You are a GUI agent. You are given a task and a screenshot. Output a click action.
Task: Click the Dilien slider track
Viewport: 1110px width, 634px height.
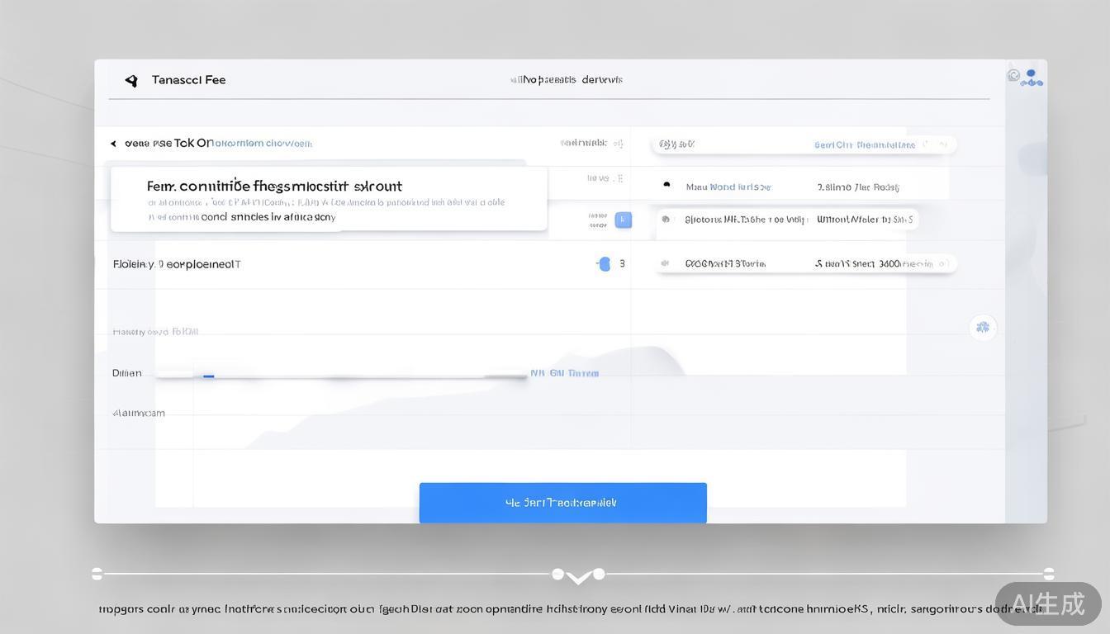coord(341,376)
